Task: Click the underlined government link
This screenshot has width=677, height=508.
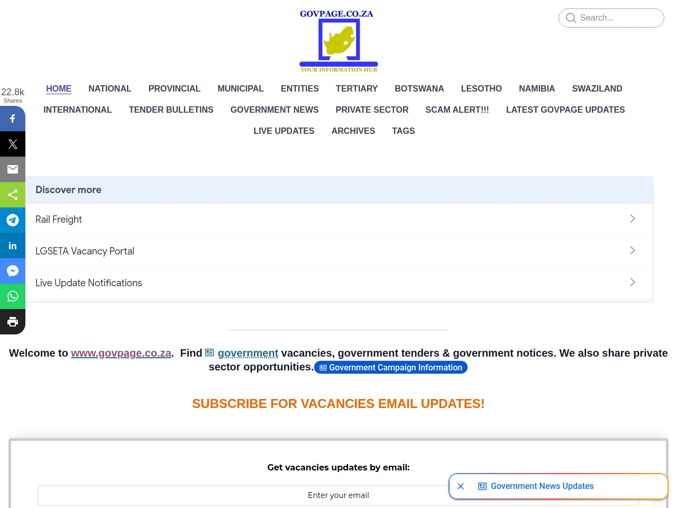Action: 248,353
